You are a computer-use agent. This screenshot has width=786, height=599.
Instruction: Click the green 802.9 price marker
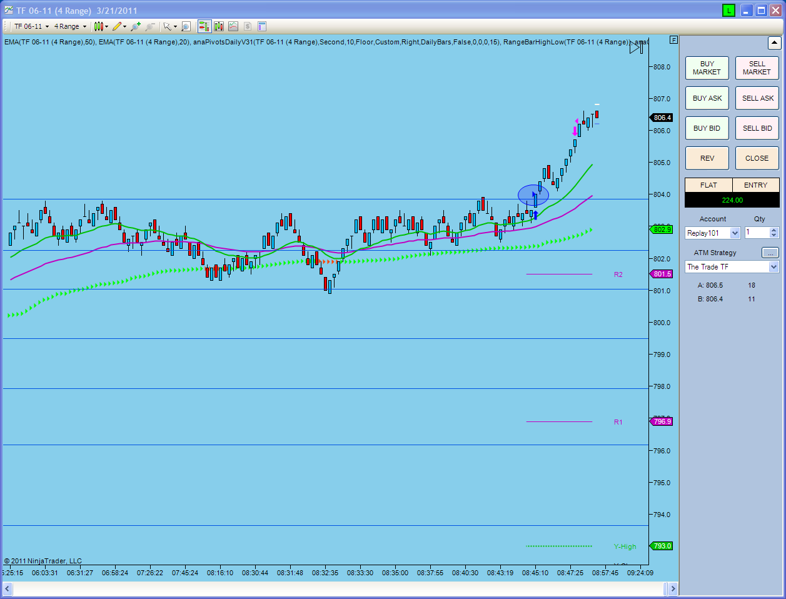point(661,229)
